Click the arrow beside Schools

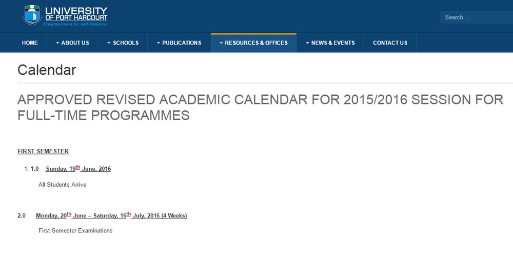tap(109, 43)
